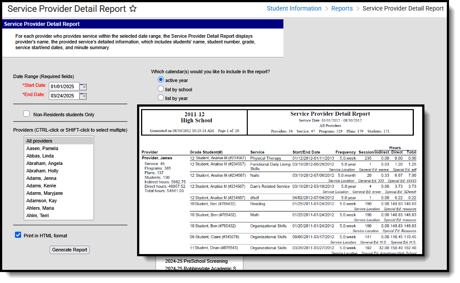Select provider Adams, Maryjane

[x=59, y=193]
